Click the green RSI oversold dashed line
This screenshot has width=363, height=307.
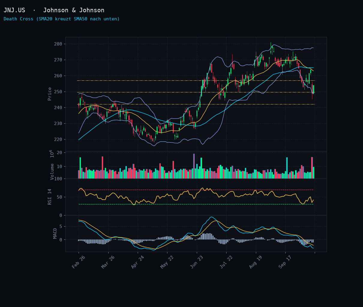tap(196, 204)
